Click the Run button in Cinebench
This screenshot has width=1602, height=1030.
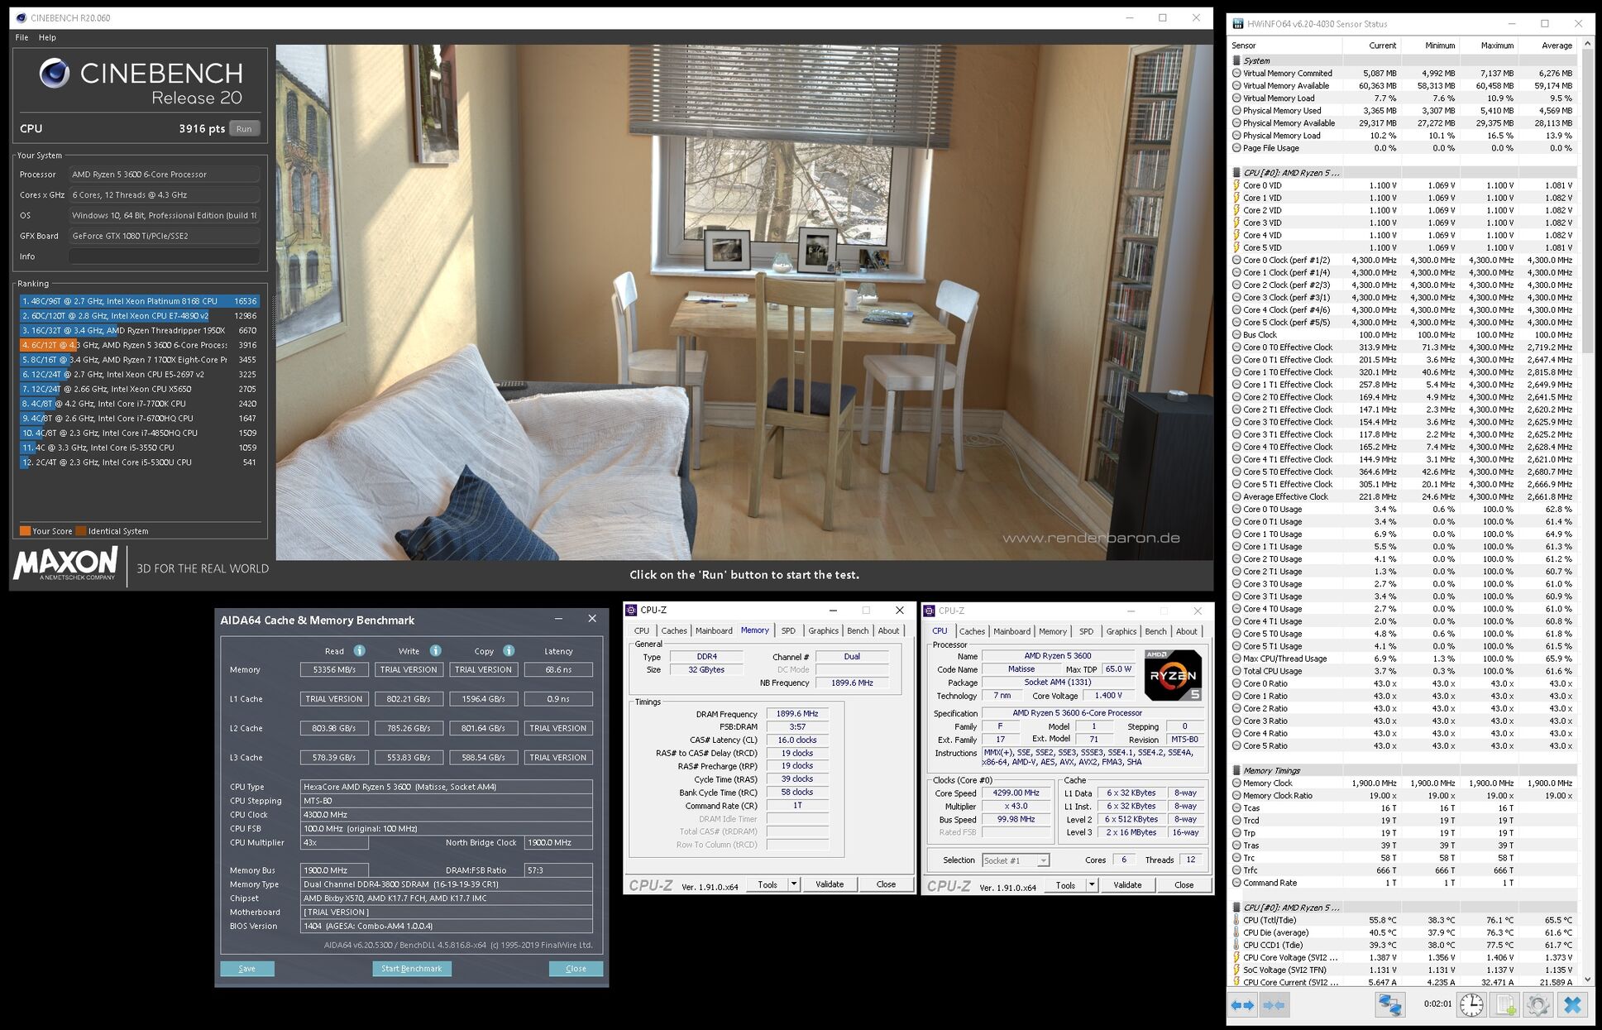coord(244,128)
